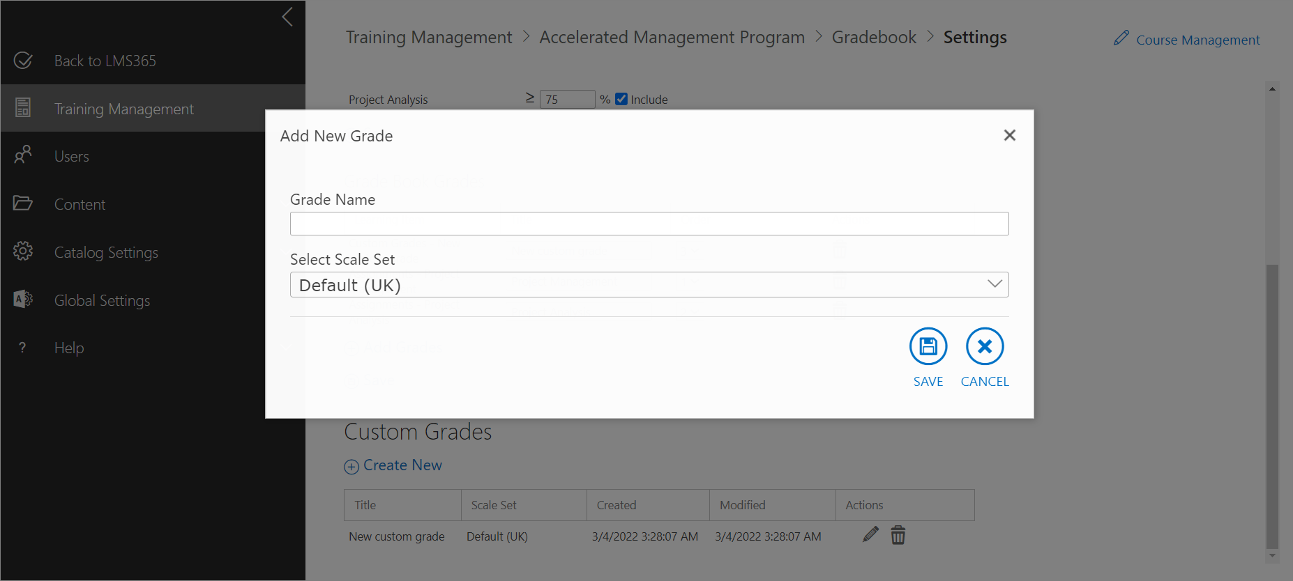Open the Select Scale Set dropdown
Screen dimensions: 1293x581
tap(649, 284)
